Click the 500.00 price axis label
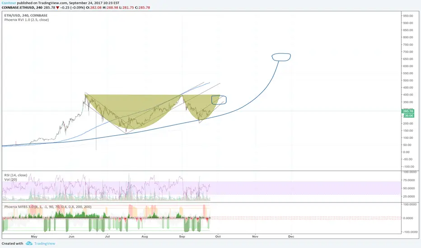421x248 pixels. pyautogui.click(x=408, y=80)
